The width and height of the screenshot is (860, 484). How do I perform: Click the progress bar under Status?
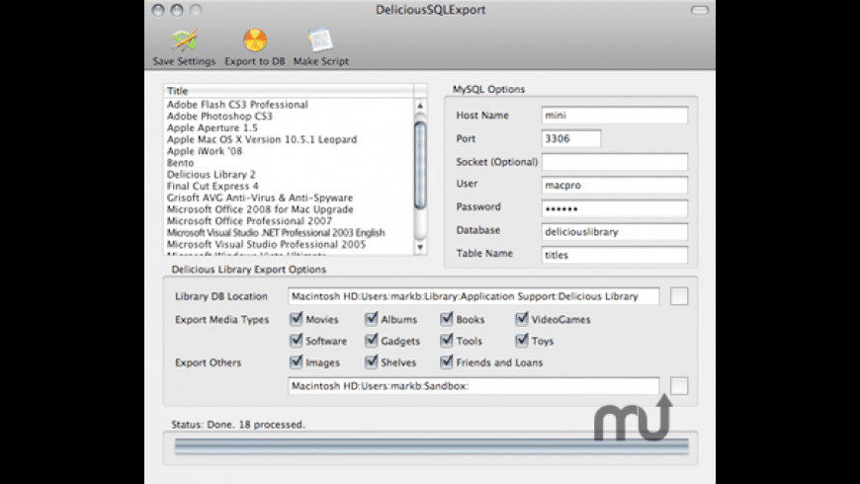click(431, 446)
